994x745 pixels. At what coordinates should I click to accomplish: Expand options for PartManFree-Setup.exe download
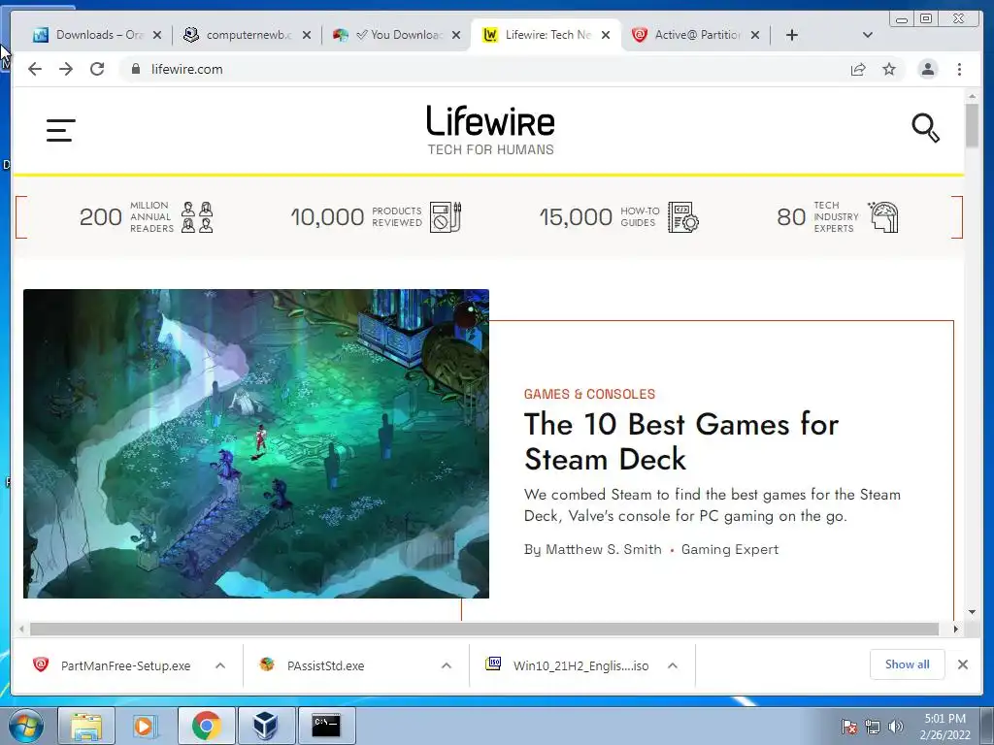point(220,665)
